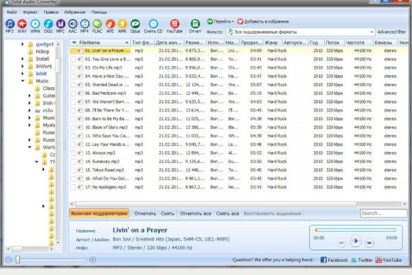Select the OGG format icon

(x=48, y=26)
